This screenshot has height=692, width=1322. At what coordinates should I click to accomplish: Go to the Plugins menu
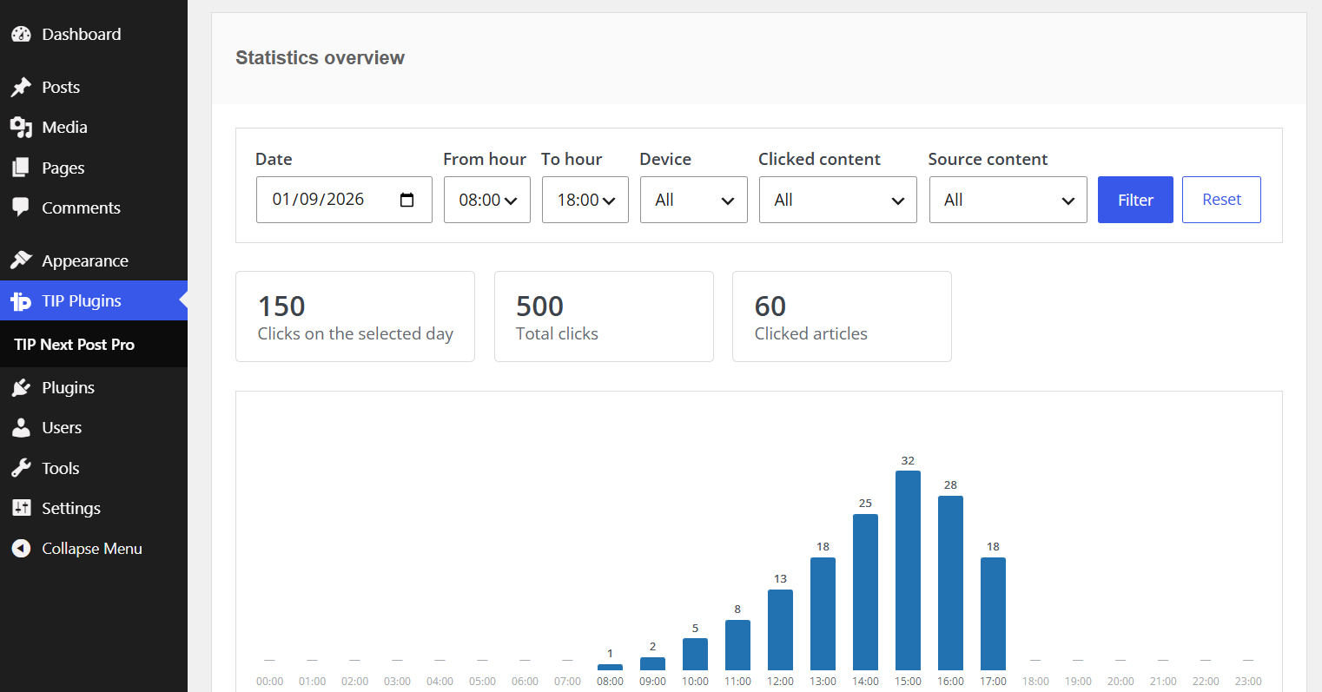94,387
